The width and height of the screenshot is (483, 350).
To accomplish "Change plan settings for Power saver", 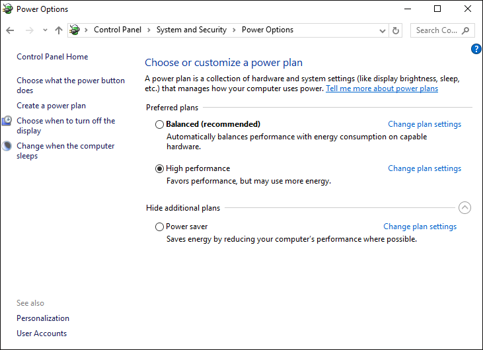I will click(x=420, y=227).
